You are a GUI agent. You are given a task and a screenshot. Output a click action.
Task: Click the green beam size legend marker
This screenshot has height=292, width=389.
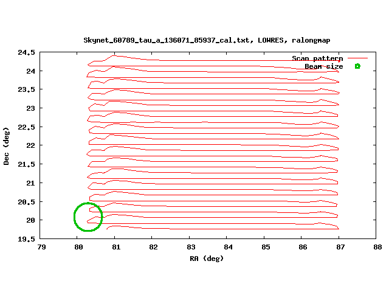[357, 66]
